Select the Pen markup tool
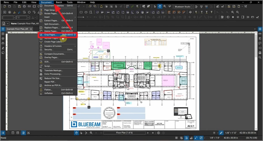The image size is (263, 141). point(19,12)
